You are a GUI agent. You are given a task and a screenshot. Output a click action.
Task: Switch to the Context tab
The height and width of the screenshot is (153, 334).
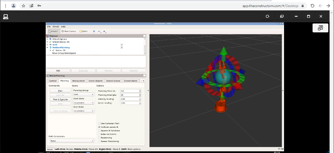pyautogui.click(x=52, y=81)
